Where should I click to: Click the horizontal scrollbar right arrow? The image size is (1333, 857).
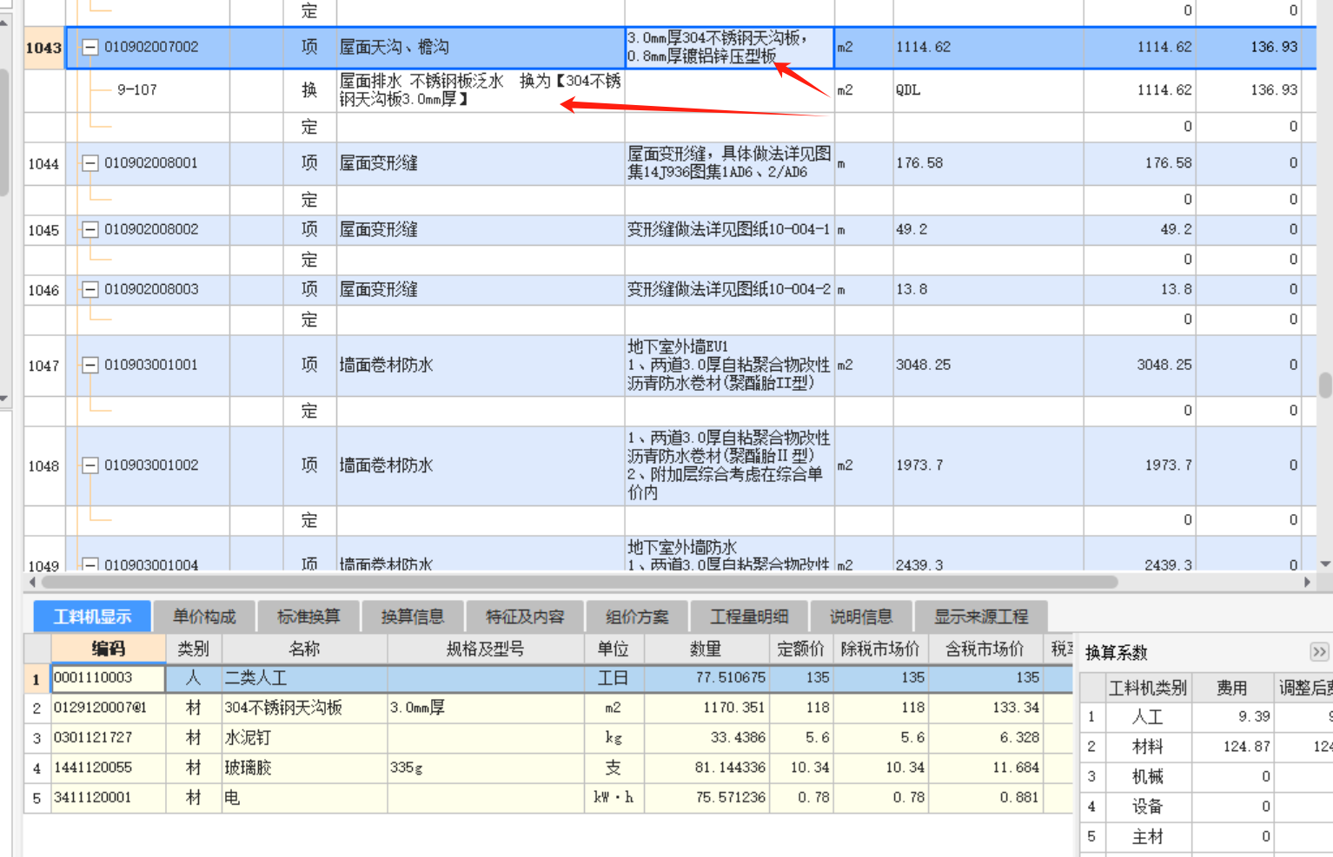[x=1307, y=582]
